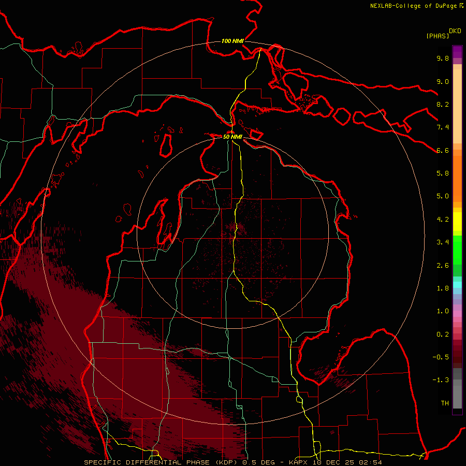Pick the bright green band beside 3.4

(457, 250)
